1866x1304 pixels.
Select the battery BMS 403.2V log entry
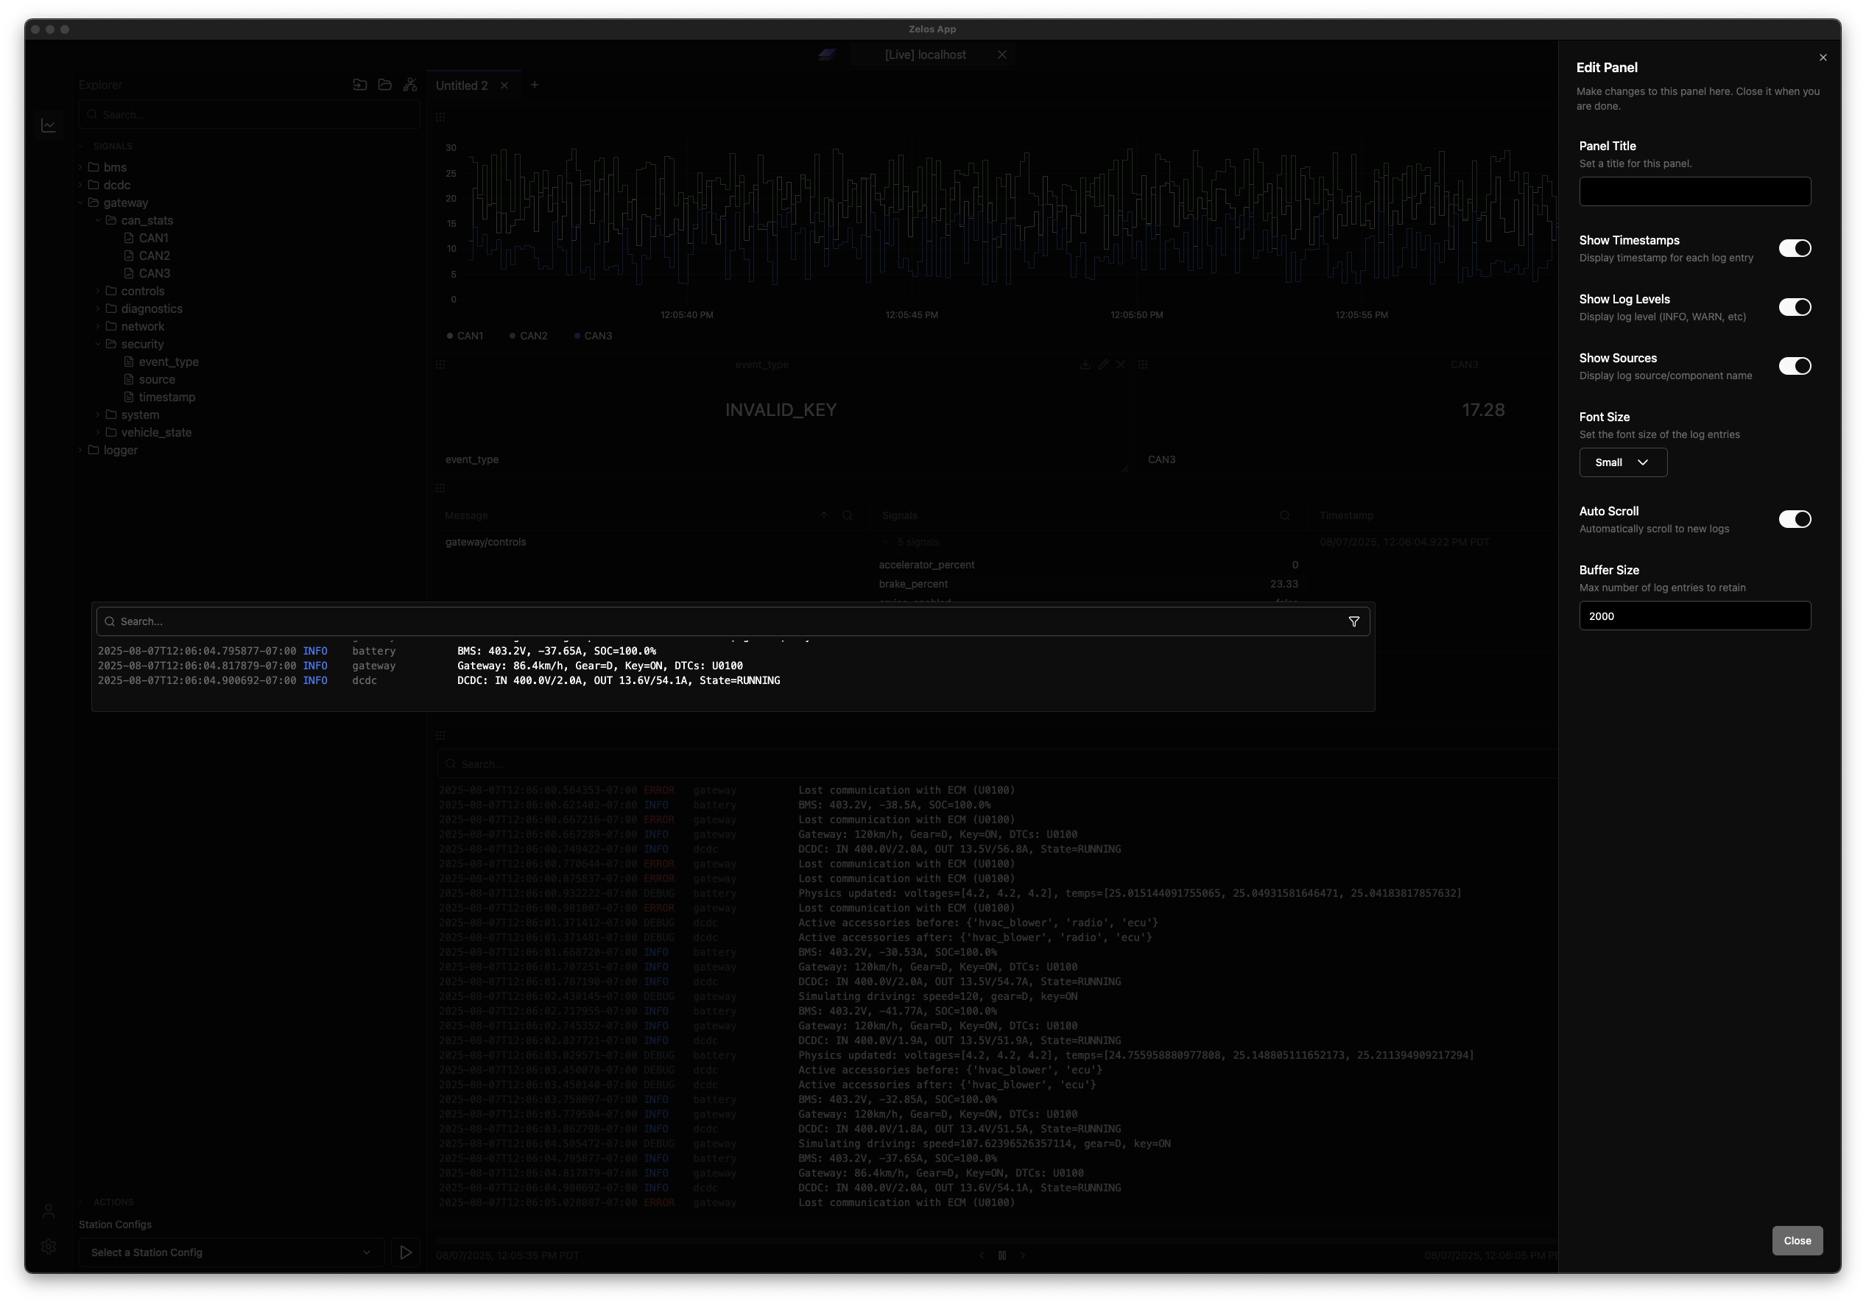732,652
